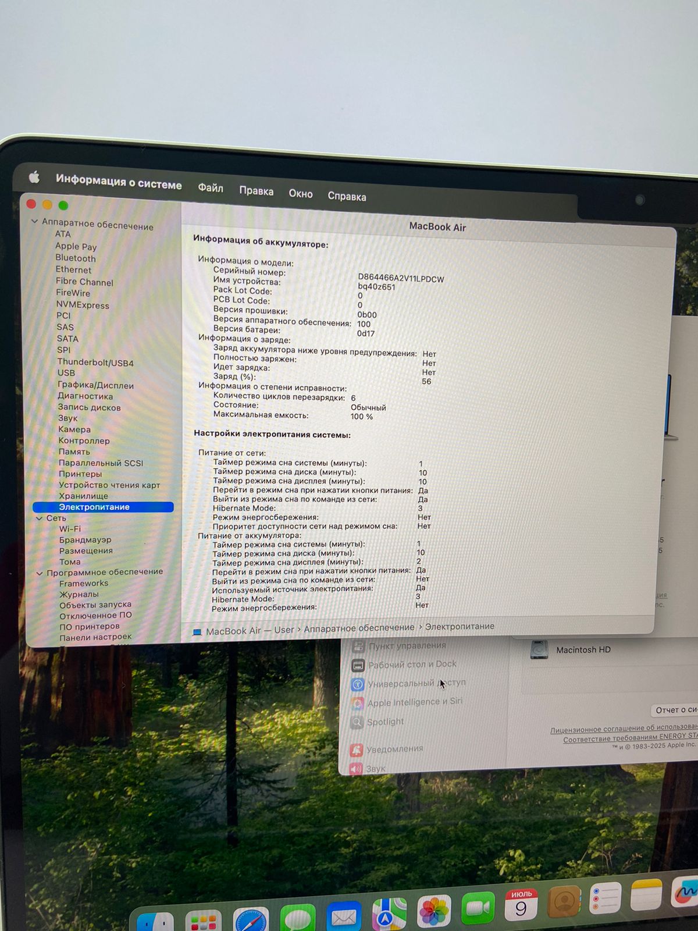
Task: Click the Максимальная емкость 100 % value
Action: 362,417
